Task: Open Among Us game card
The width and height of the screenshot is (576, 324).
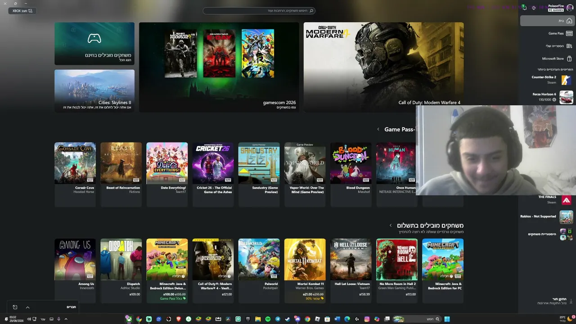Action: click(x=75, y=271)
